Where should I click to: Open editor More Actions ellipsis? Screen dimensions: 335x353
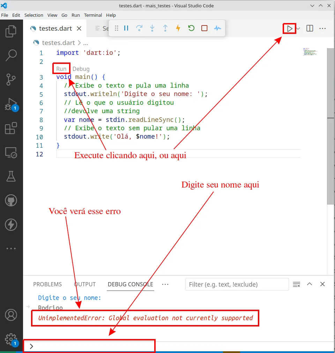coord(322,28)
